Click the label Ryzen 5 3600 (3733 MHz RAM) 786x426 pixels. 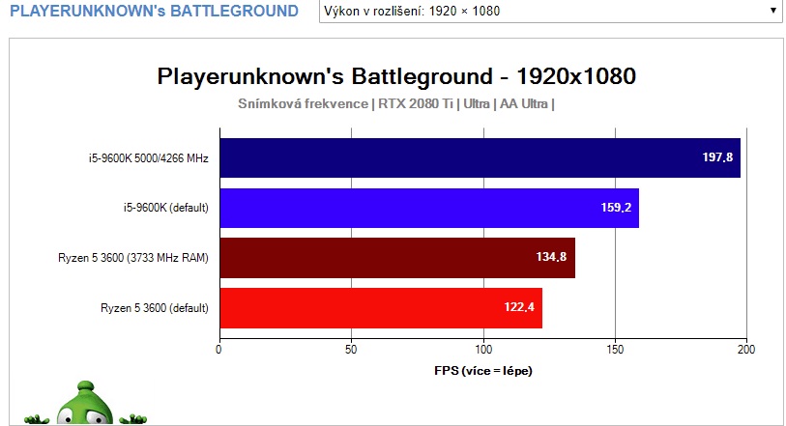pyautogui.click(x=133, y=258)
